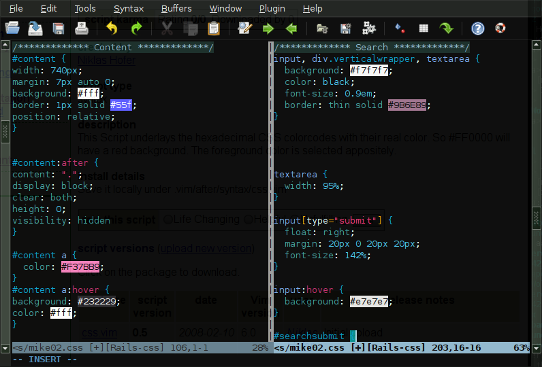Open the Buffers menu
Viewport: 542px width, 367px height.
pos(176,9)
